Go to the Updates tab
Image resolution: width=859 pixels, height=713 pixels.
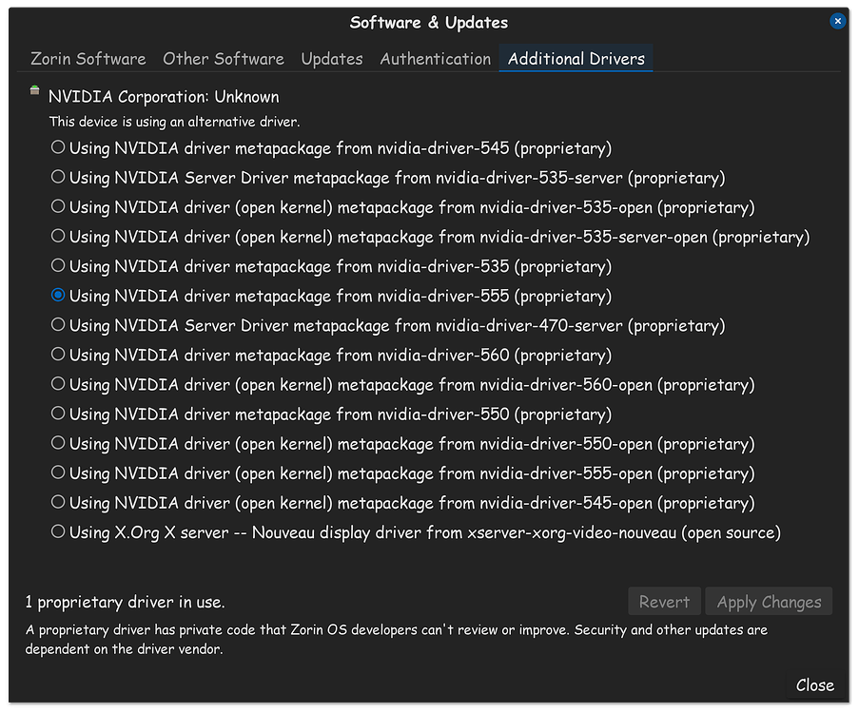[331, 58]
